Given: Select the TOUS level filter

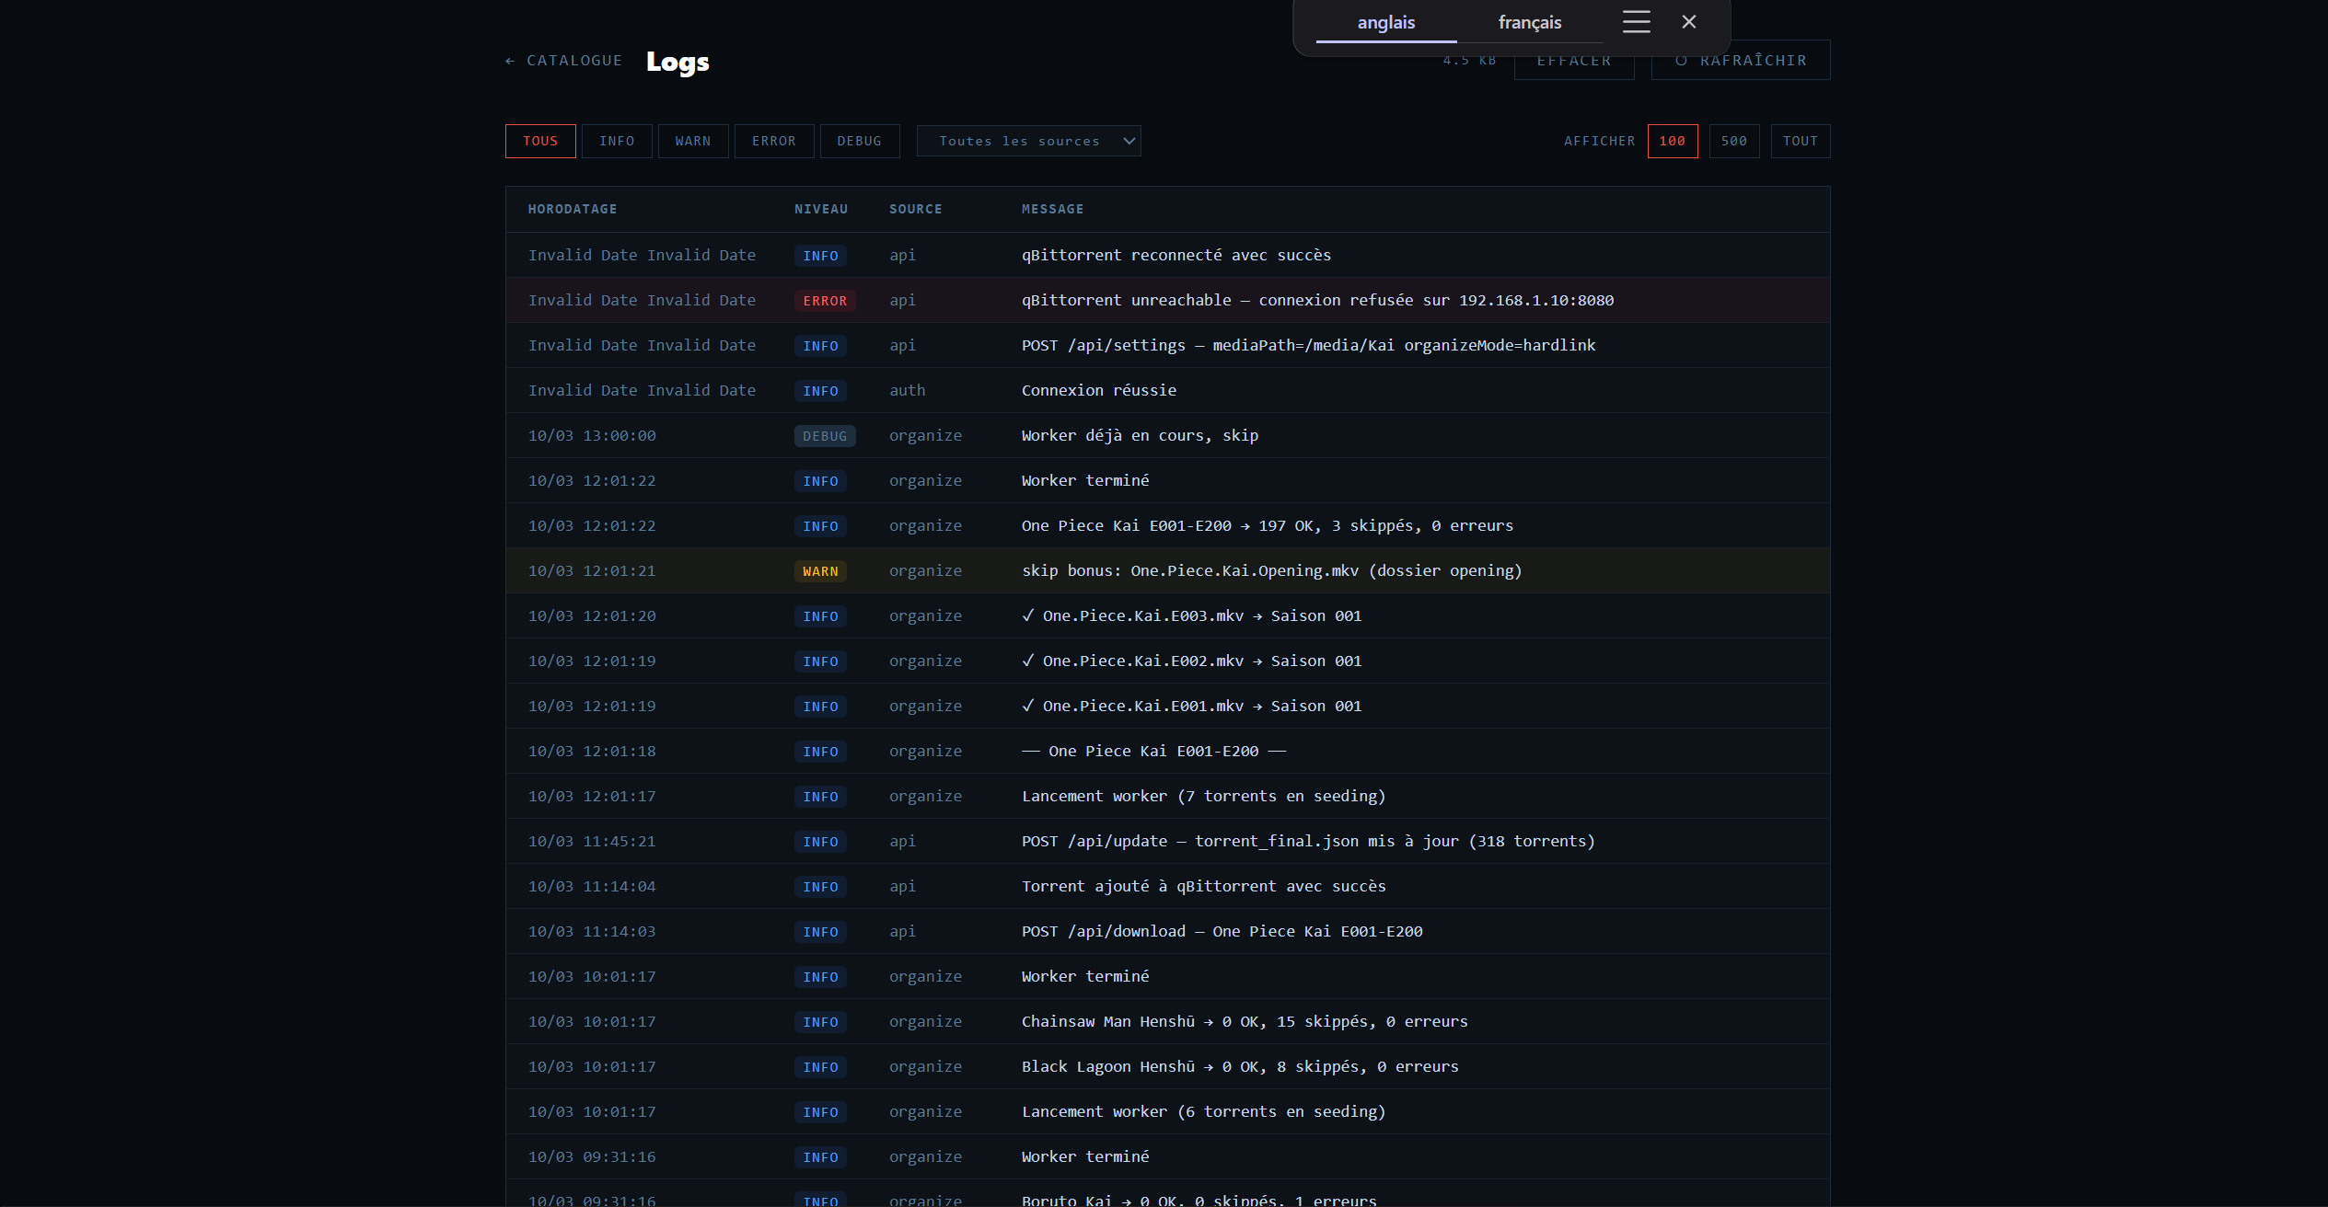Looking at the screenshot, I should pyautogui.click(x=540, y=141).
